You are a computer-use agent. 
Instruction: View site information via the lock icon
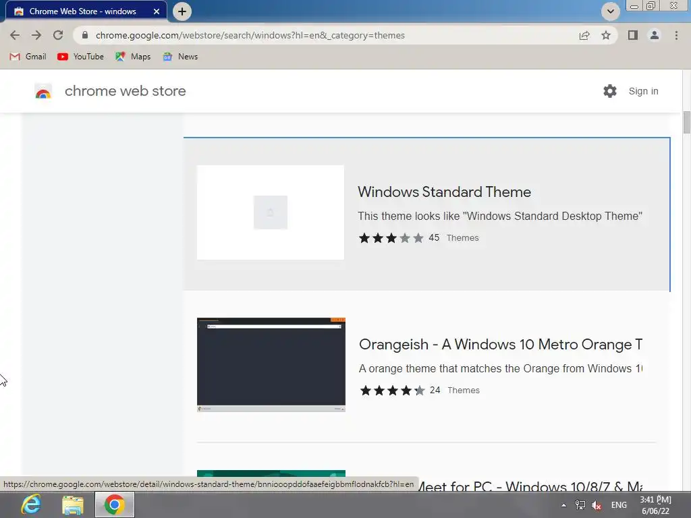tap(85, 35)
